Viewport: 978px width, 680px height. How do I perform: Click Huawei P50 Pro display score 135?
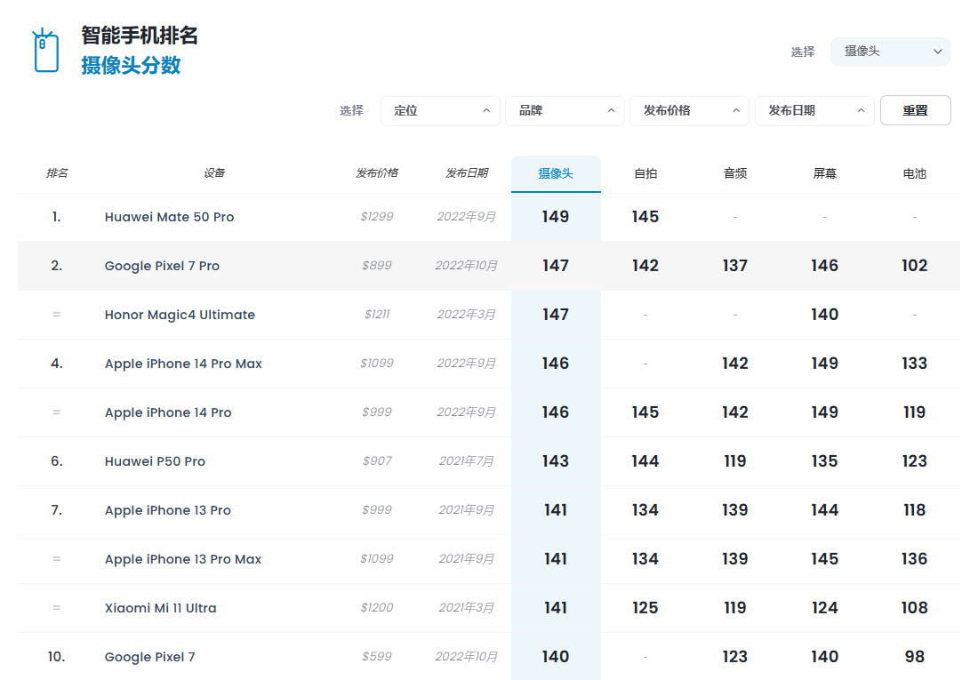(824, 461)
